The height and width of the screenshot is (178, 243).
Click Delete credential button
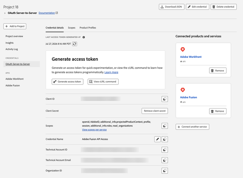tap(224, 7)
